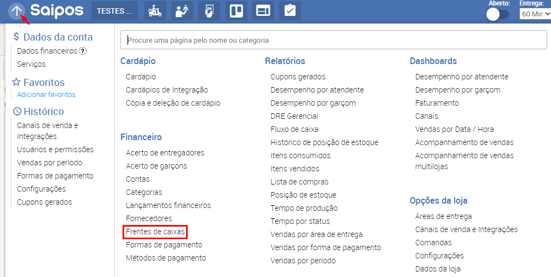Image resolution: width=551 pixels, height=277 pixels.
Task: Open the delivery motorcycle icon
Action: pos(155,11)
